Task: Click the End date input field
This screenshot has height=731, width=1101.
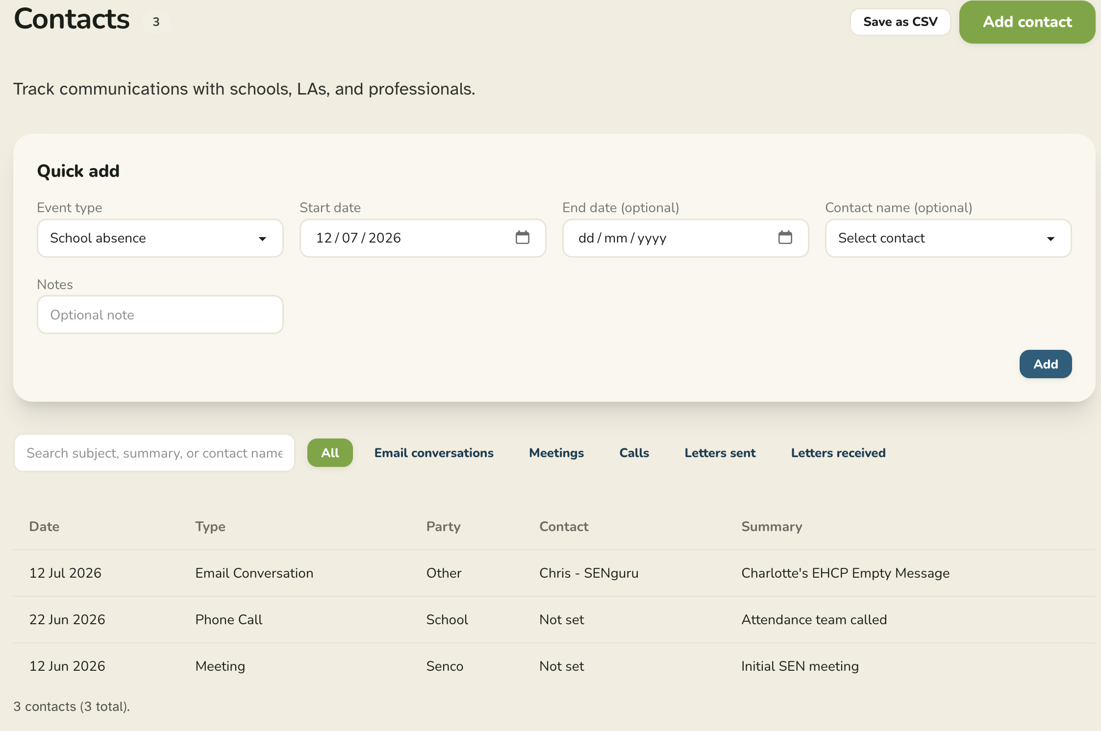Action: click(x=685, y=238)
